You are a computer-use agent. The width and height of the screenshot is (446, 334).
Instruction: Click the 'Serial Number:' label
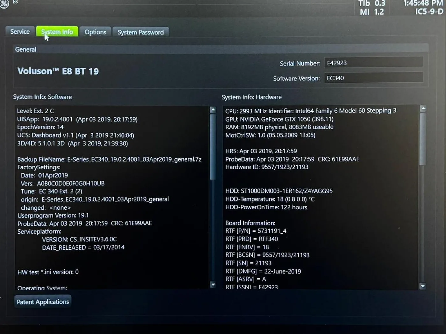[x=300, y=64]
